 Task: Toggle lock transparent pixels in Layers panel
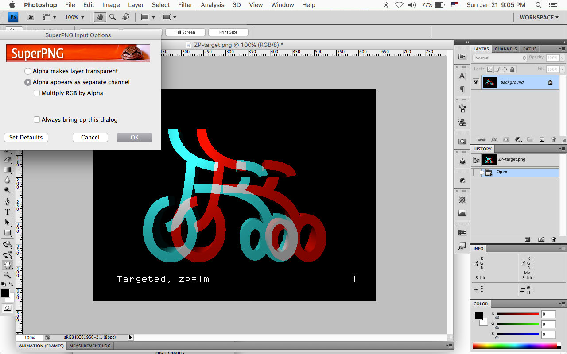[x=489, y=69]
